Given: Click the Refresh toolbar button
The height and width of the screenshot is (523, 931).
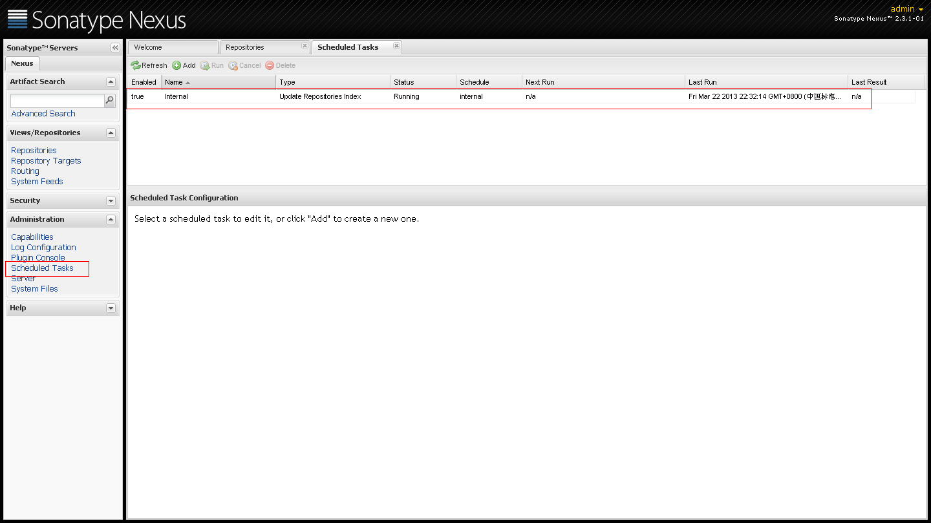Looking at the screenshot, I should point(149,65).
